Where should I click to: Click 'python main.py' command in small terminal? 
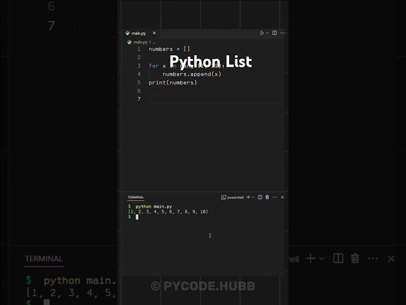(154, 207)
